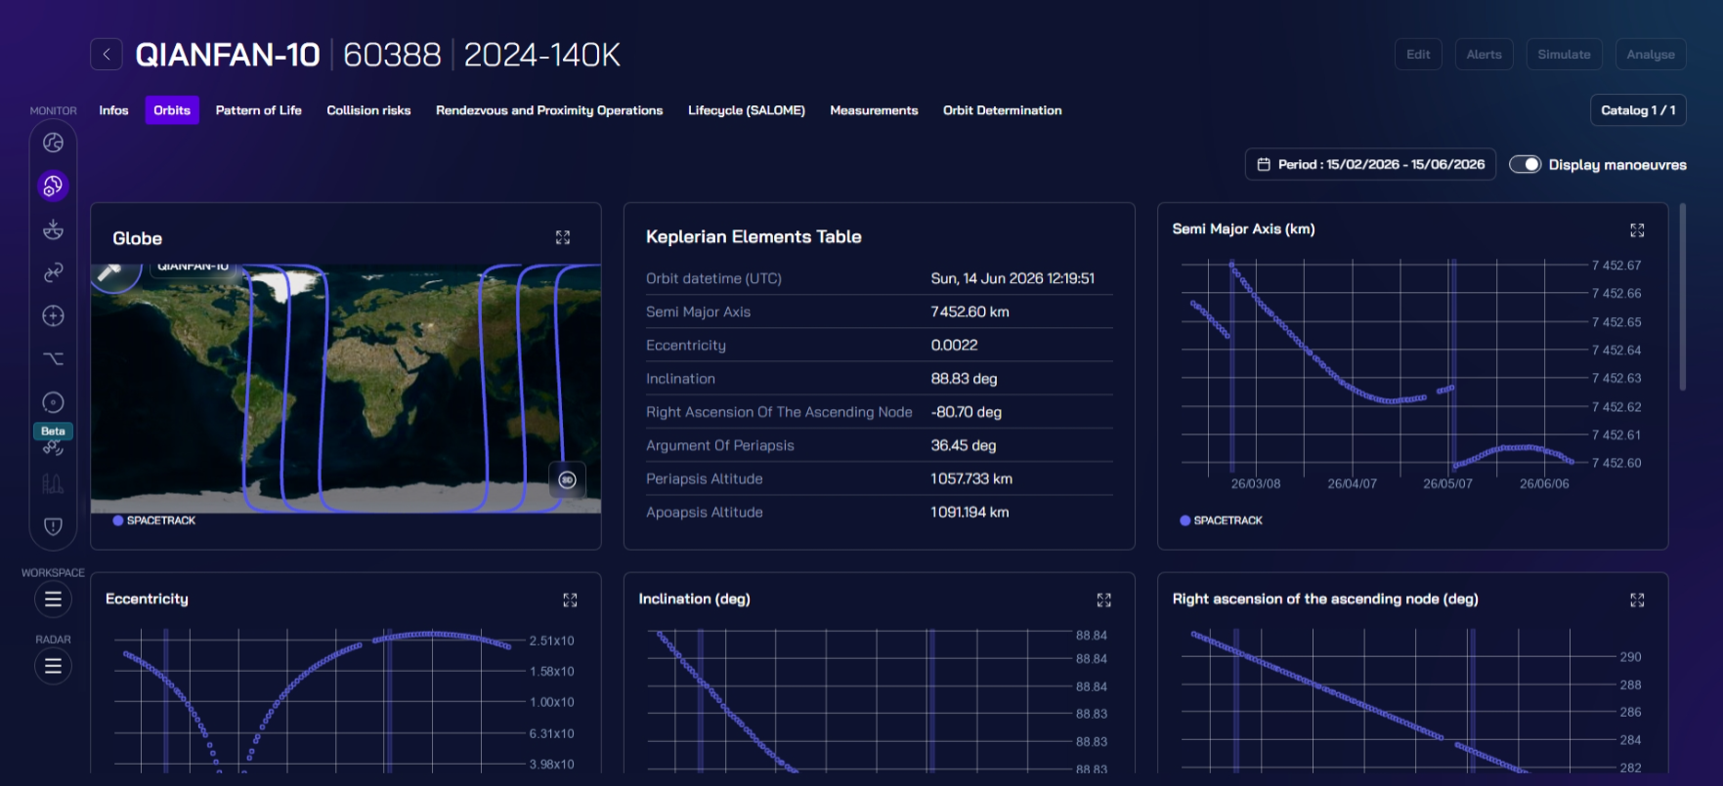
Task: Open the Collision risks tab
Action: tap(368, 110)
